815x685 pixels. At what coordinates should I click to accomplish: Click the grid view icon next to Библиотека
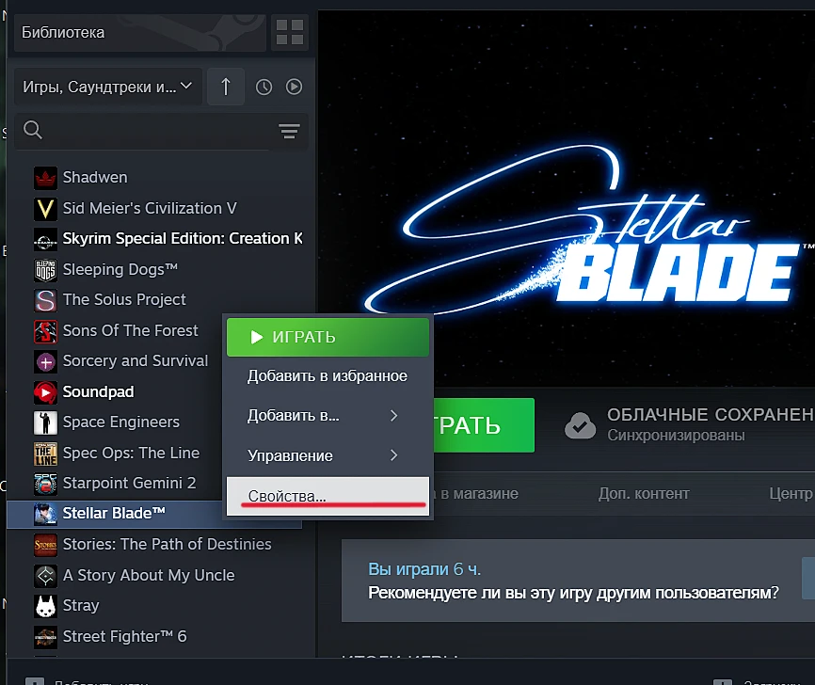click(289, 31)
